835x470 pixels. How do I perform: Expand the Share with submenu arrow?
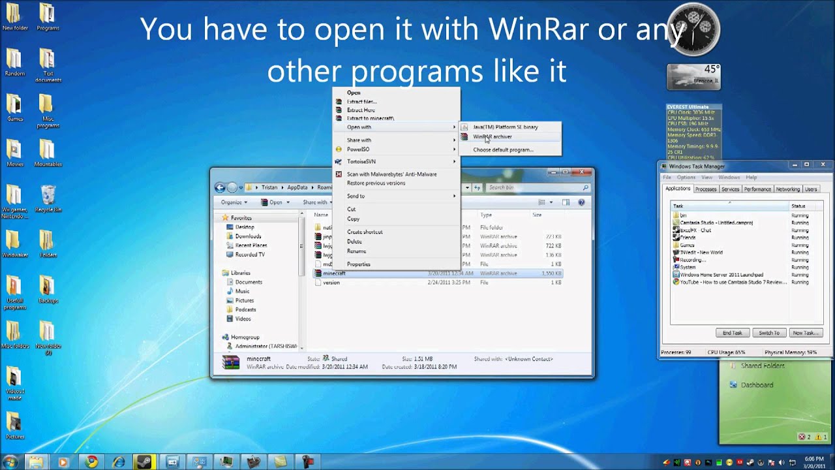pos(455,140)
